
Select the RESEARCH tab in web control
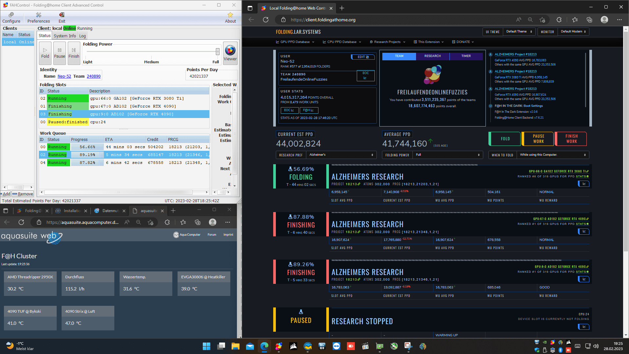point(432,56)
